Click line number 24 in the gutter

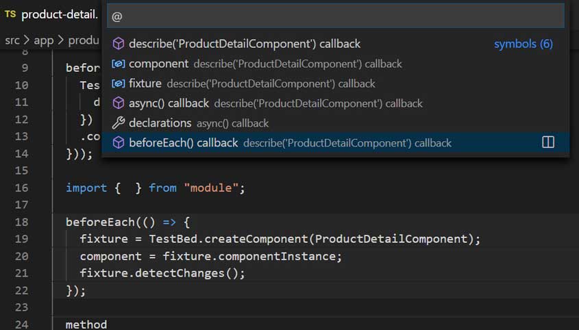21,325
